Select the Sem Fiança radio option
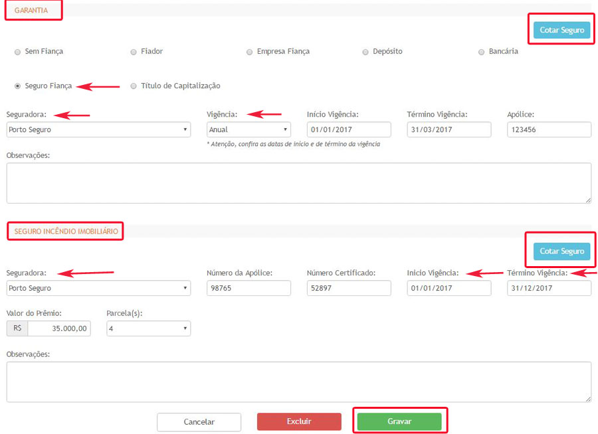This screenshot has width=598, height=434. [x=18, y=52]
